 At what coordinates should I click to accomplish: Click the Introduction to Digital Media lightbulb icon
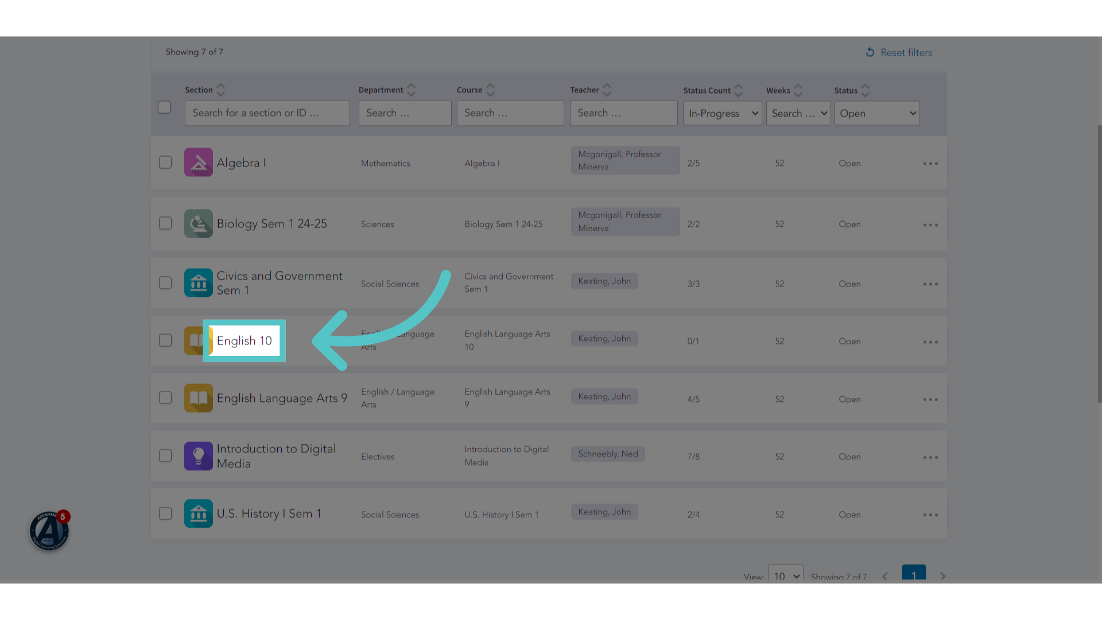[199, 456]
